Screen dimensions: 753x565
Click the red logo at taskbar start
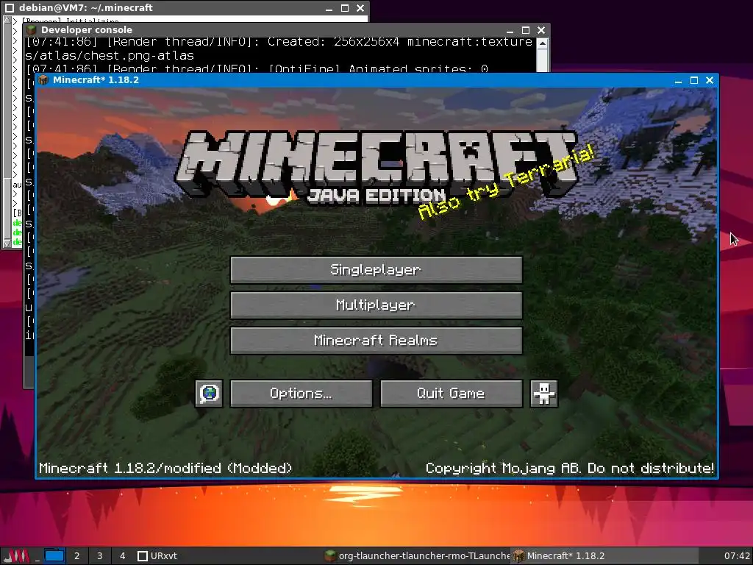tap(16, 556)
